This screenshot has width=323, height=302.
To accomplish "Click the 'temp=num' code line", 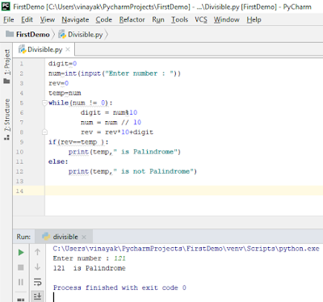I will [x=65, y=93].
